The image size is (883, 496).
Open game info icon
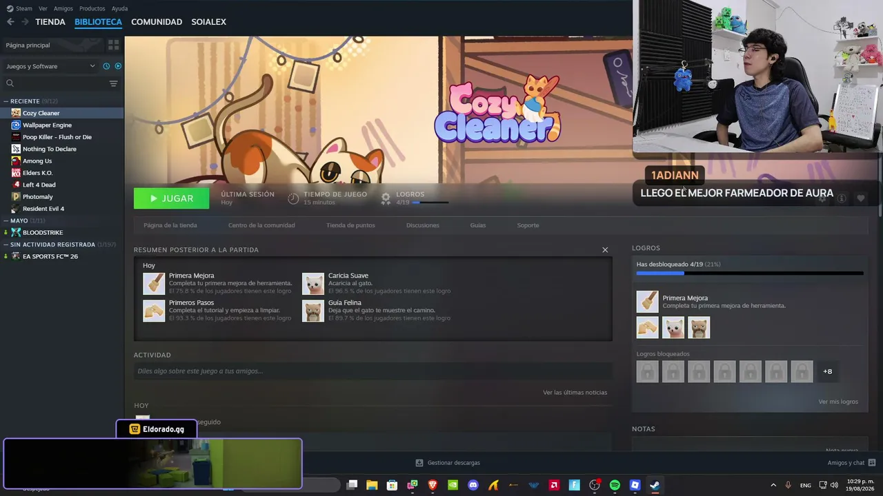(x=842, y=198)
